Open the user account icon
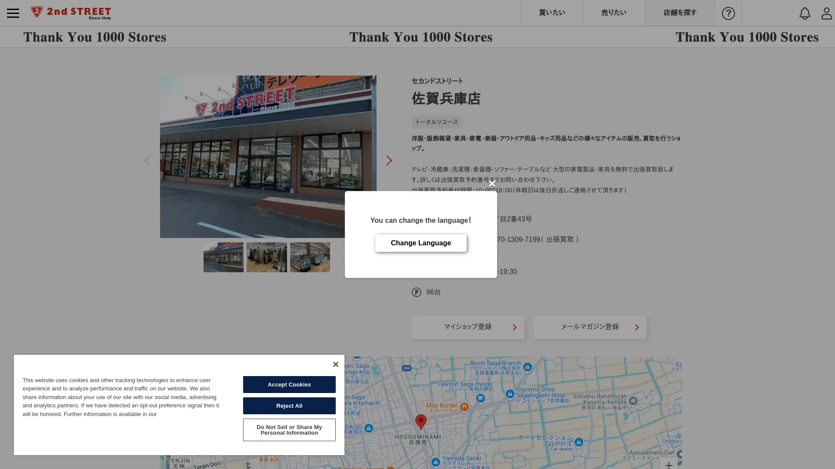 click(826, 13)
